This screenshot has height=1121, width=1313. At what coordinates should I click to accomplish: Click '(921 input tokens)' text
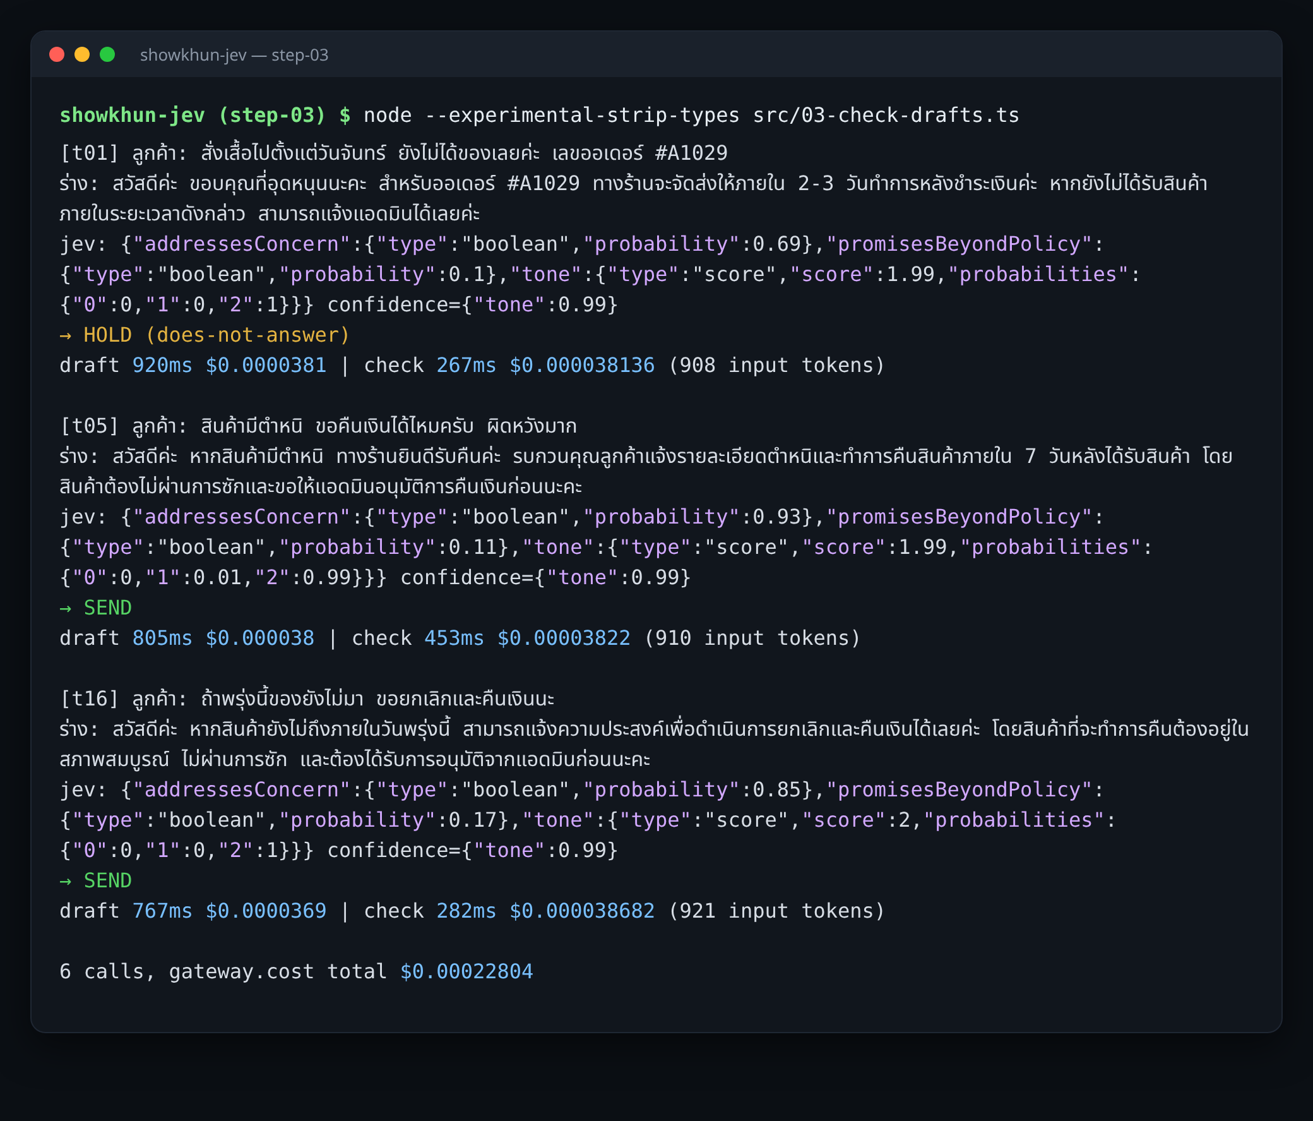coord(776,911)
